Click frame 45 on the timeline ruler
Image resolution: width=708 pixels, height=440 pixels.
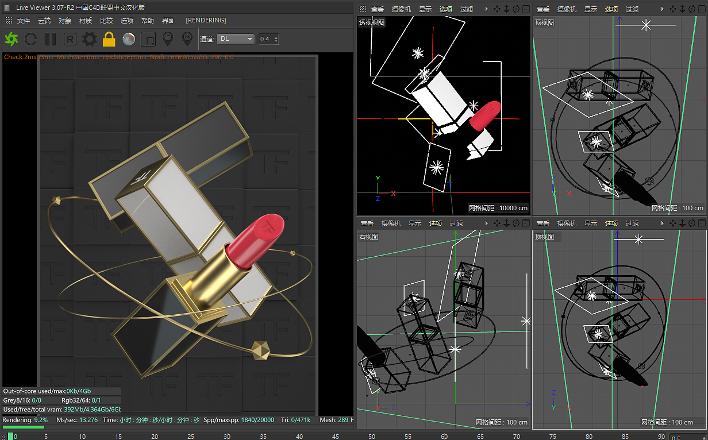click(x=336, y=437)
